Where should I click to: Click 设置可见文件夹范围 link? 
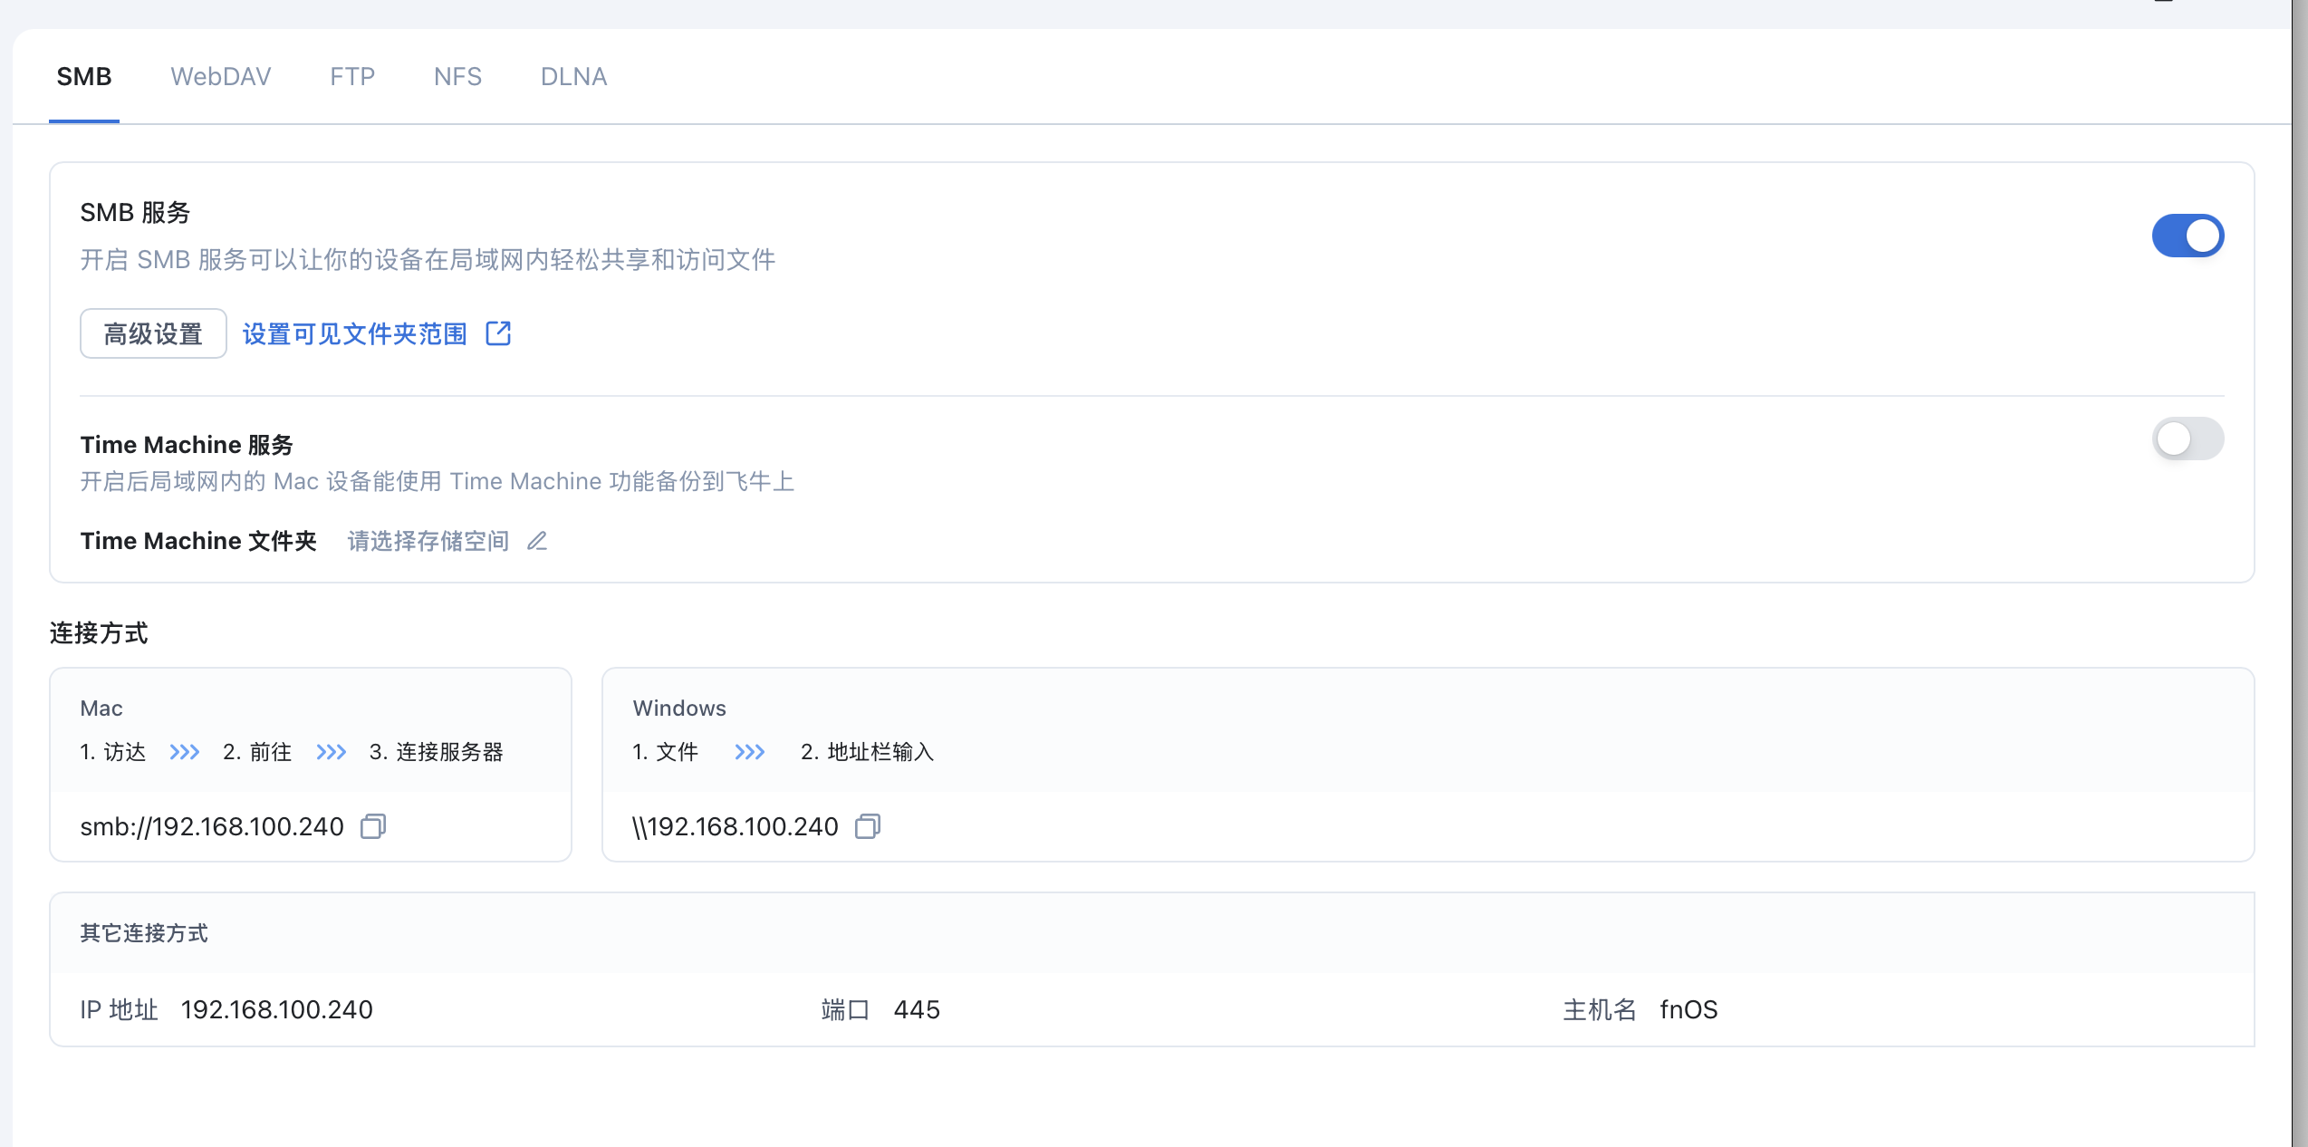pyautogui.click(x=355, y=333)
